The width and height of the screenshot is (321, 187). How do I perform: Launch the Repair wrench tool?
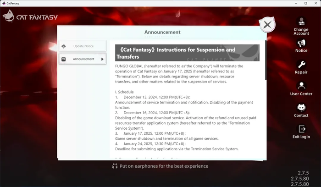301,65
